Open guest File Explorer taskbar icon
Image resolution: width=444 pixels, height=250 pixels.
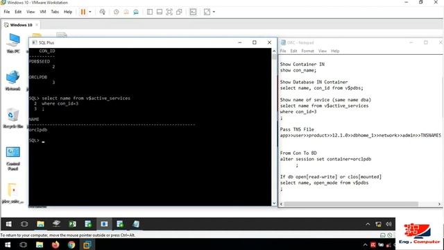click(x=40, y=224)
